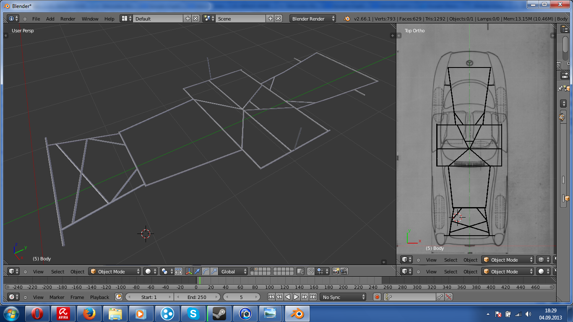573x322 pixels.
Task: Open Steam from the taskbar
Action: (x=219, y=314)
